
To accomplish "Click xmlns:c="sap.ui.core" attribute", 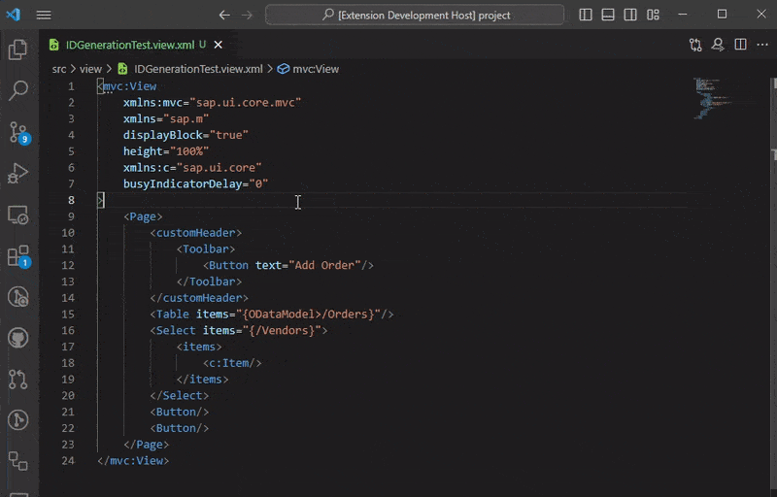I will (x=192, y=167).
